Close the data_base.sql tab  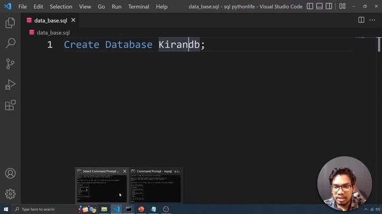[73, 20]
